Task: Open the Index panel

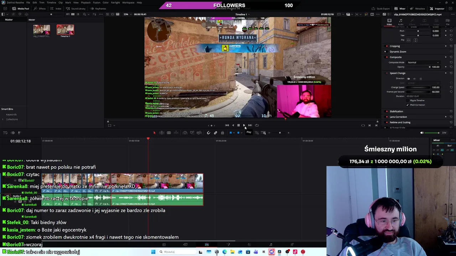Action: coord(56,9)
